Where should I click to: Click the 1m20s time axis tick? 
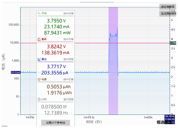coord(148,117)
